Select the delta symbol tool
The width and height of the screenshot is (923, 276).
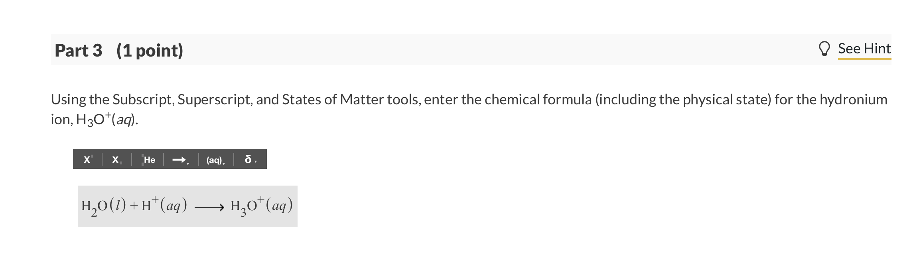pos(247,159)
